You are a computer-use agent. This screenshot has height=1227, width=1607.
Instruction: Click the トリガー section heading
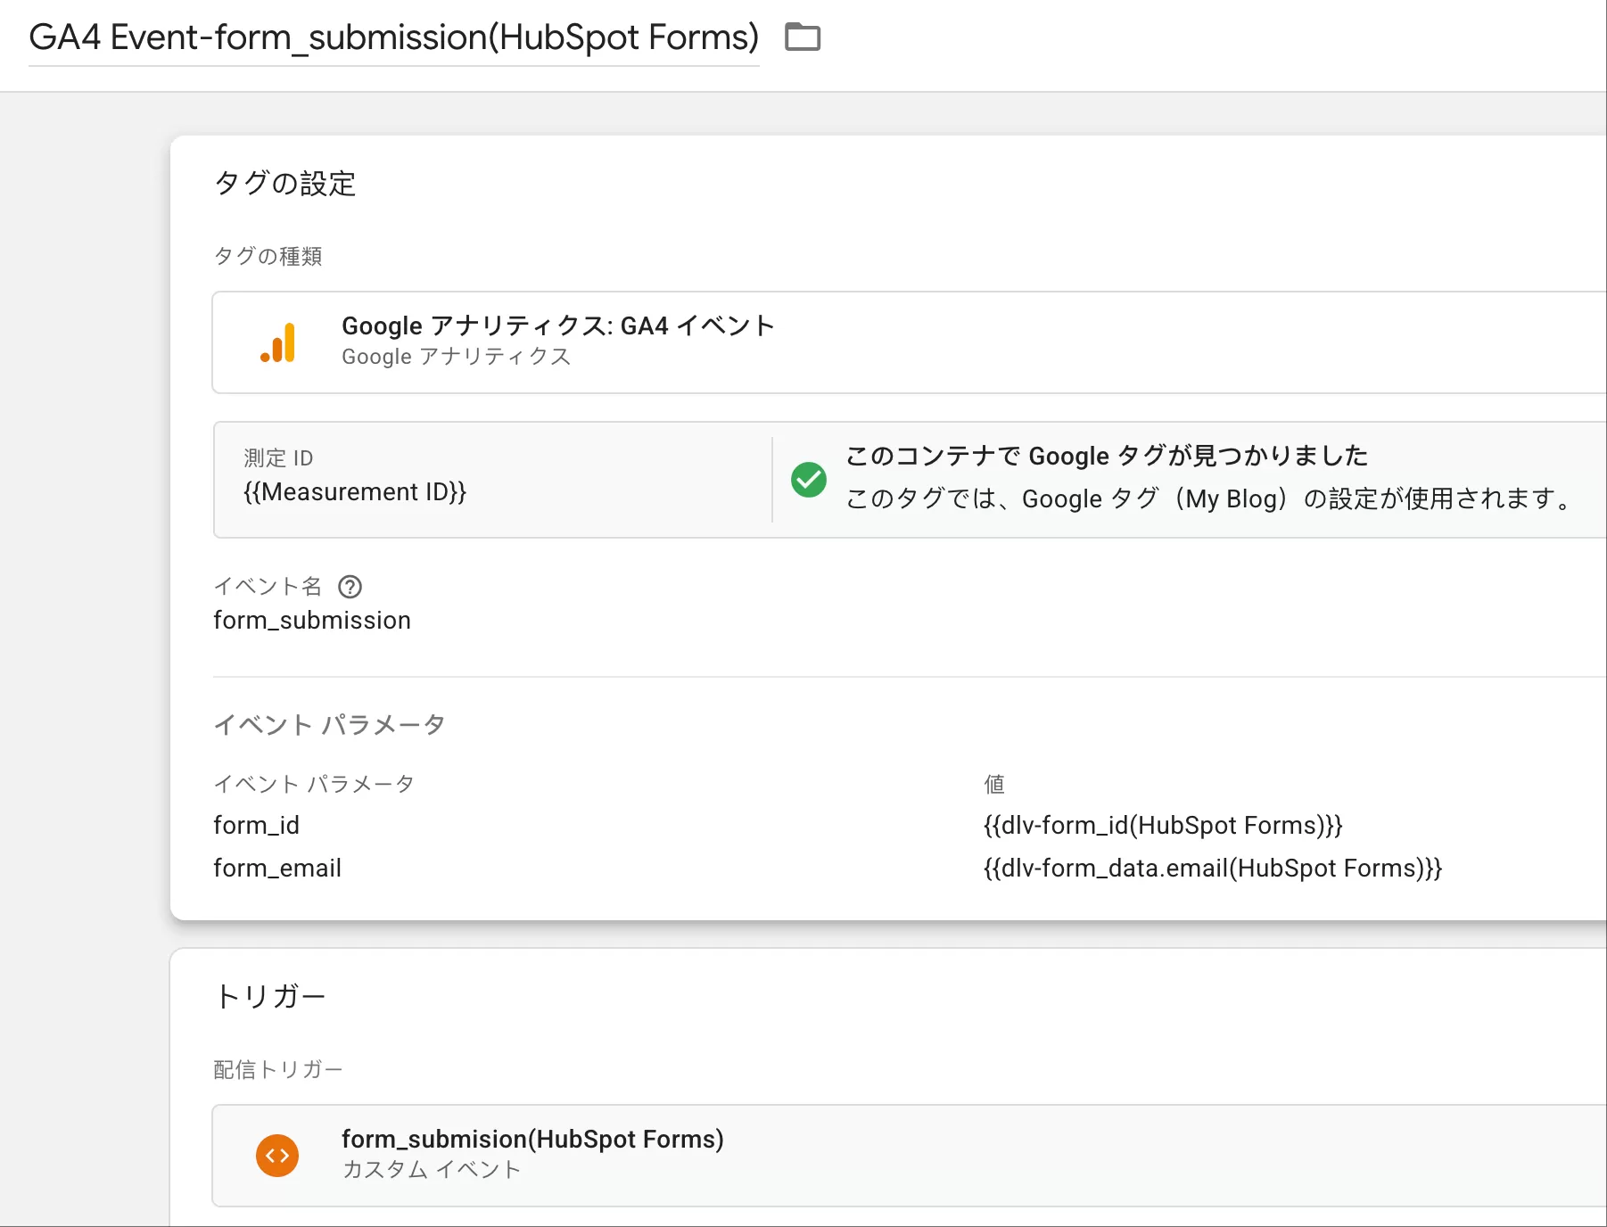(270, 996)
